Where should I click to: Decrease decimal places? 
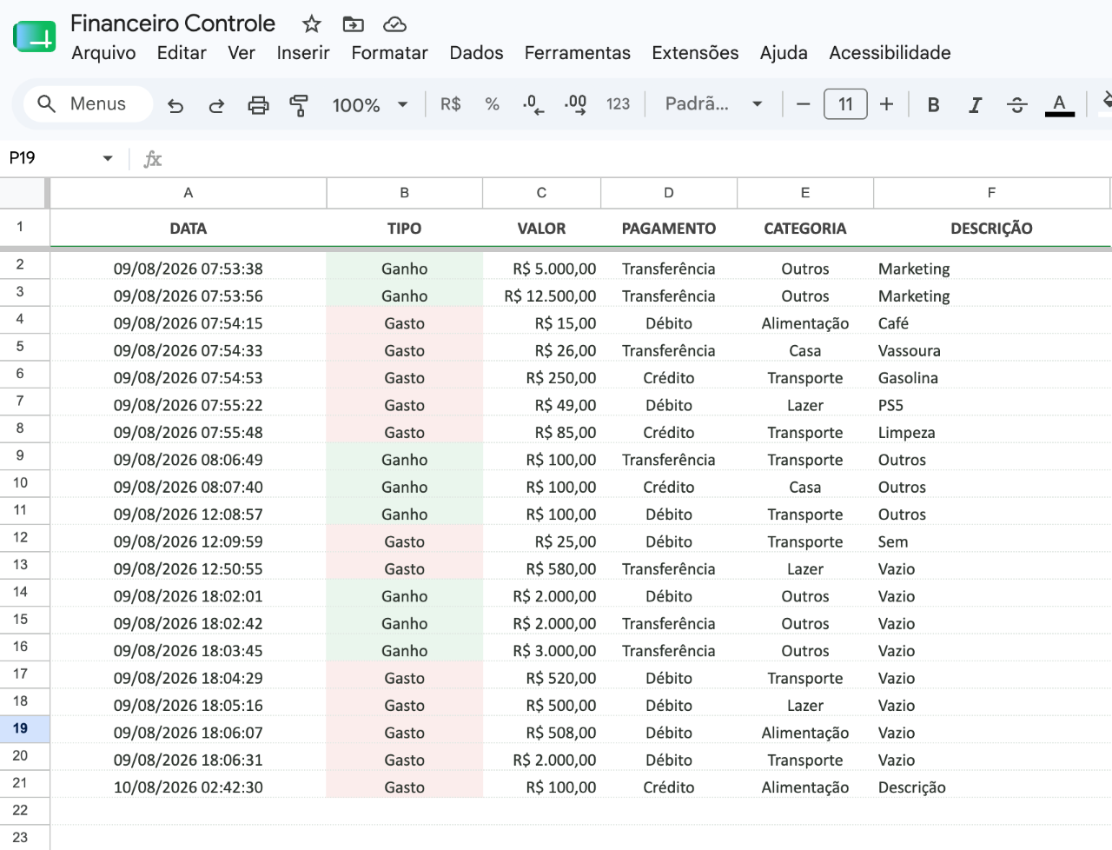[x=533, y=104]
